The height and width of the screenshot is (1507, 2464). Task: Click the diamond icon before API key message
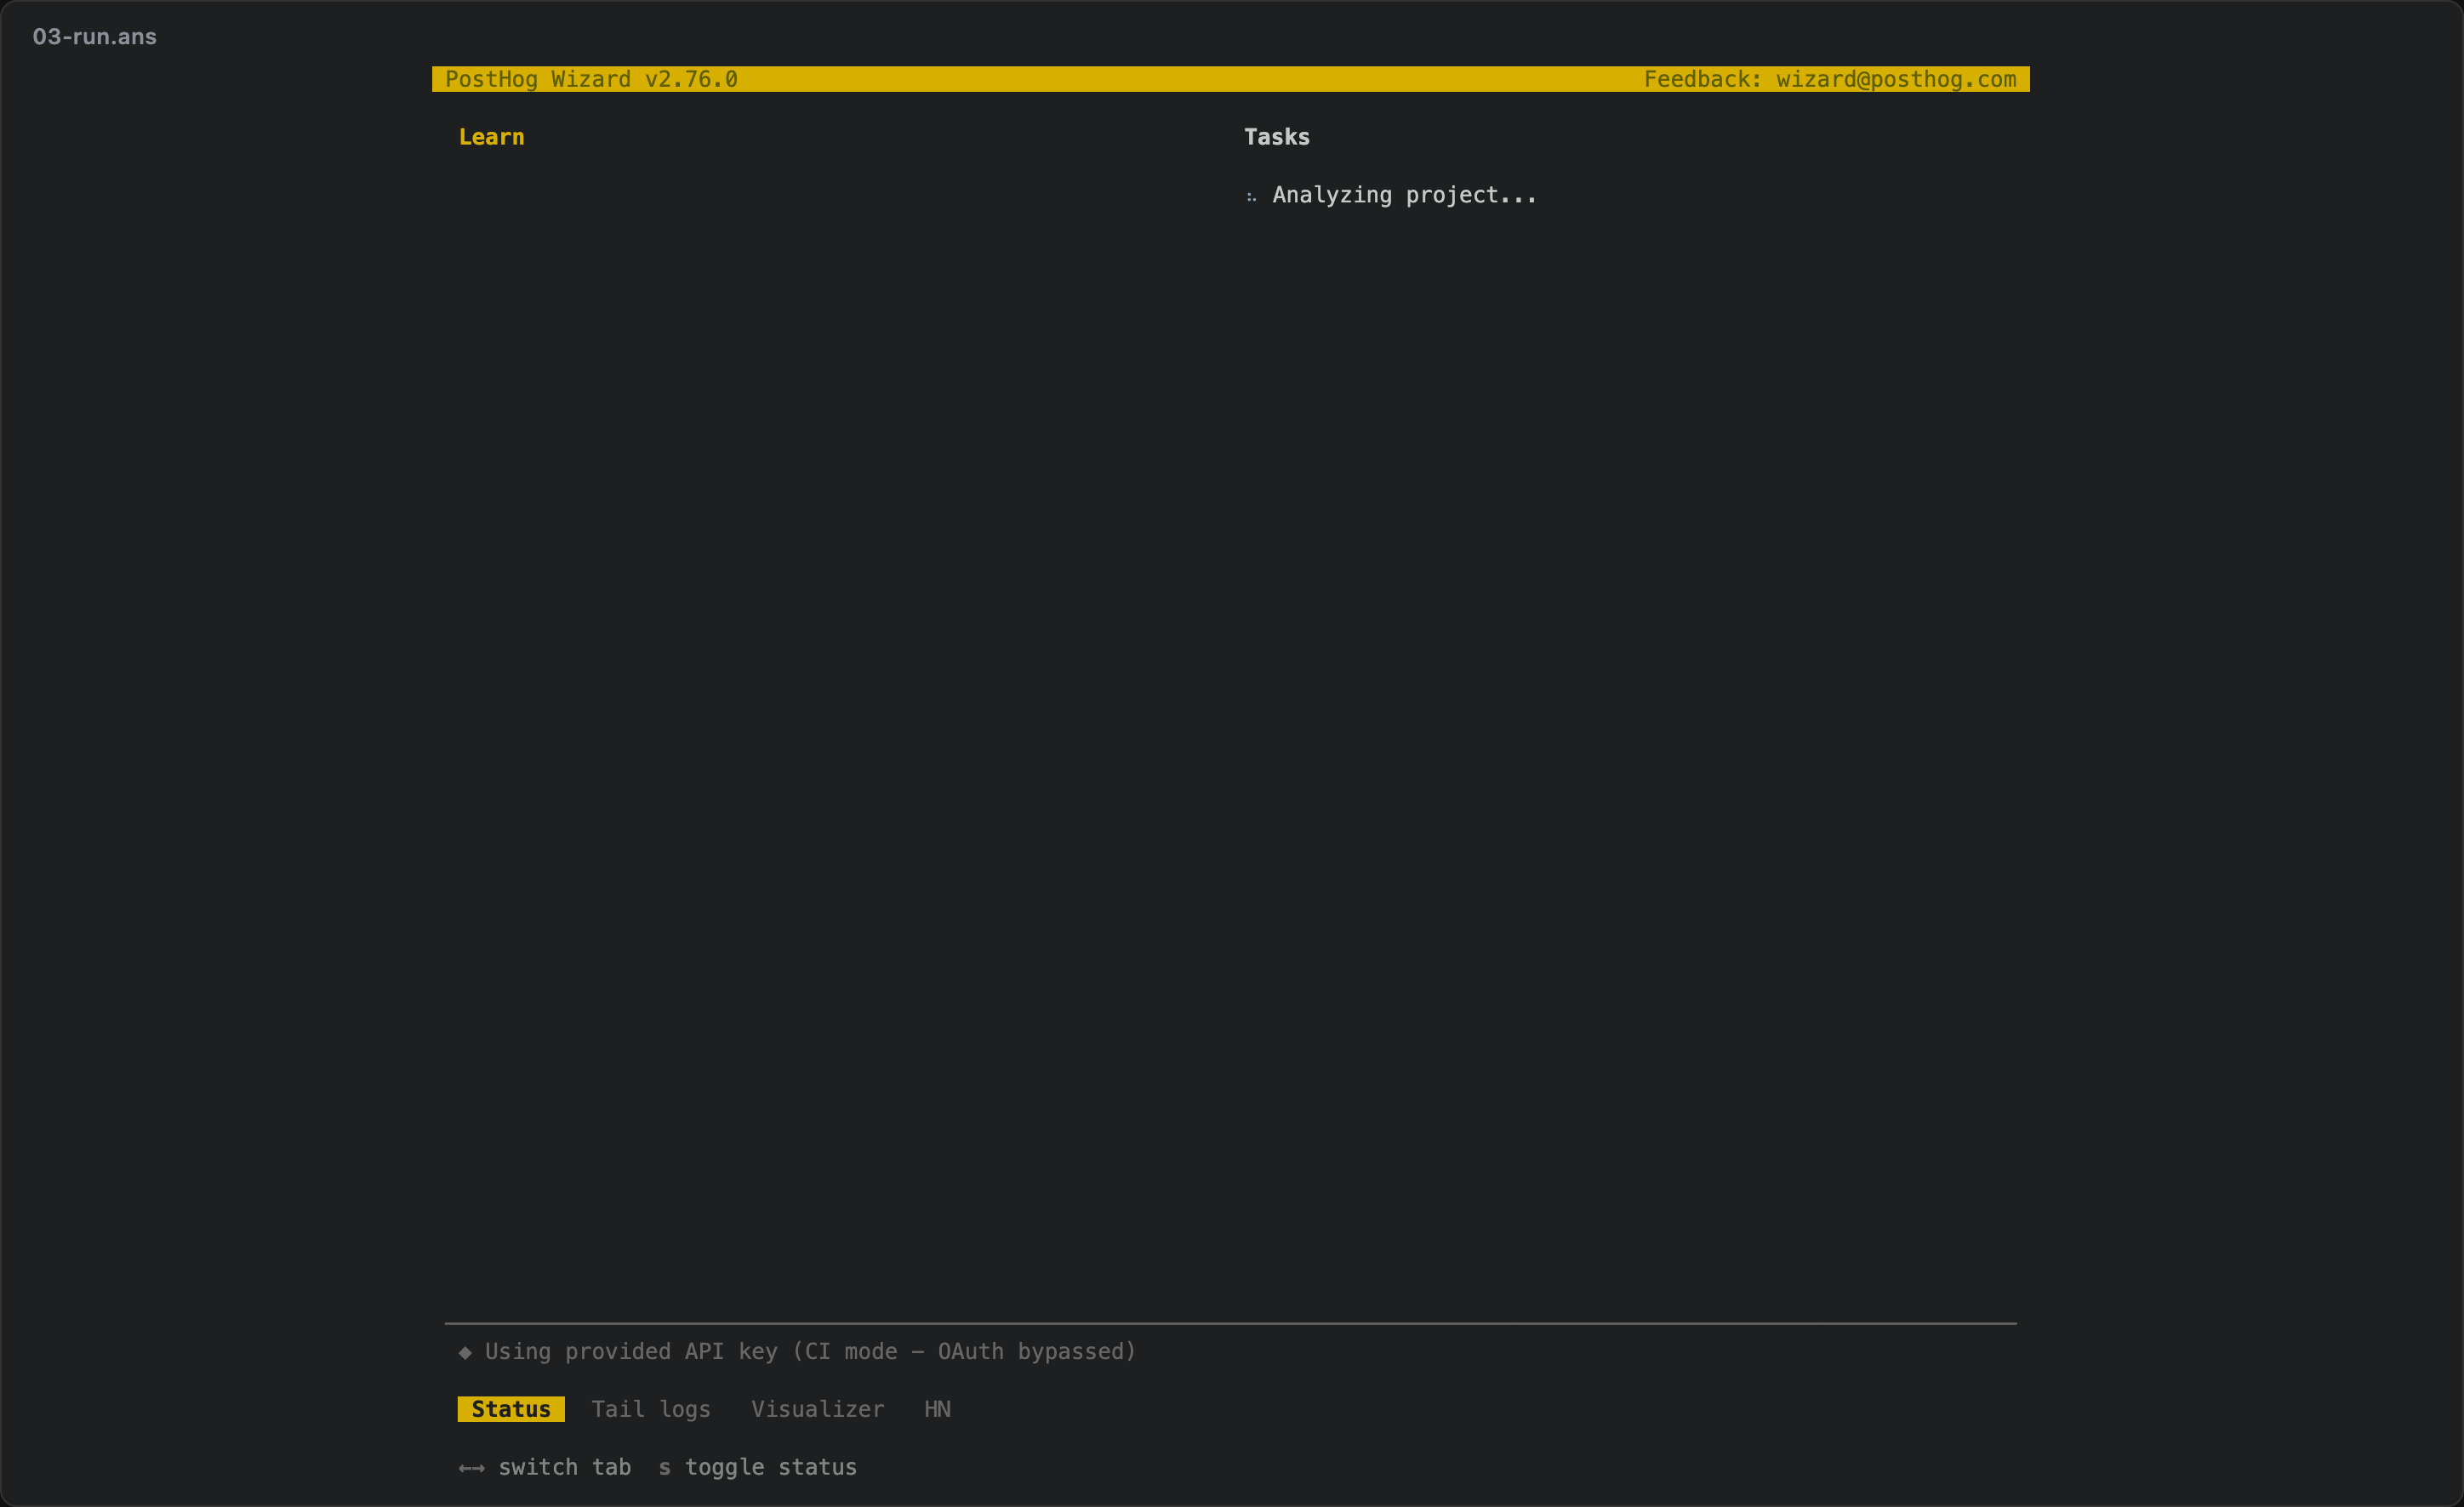coord(465,1352)
